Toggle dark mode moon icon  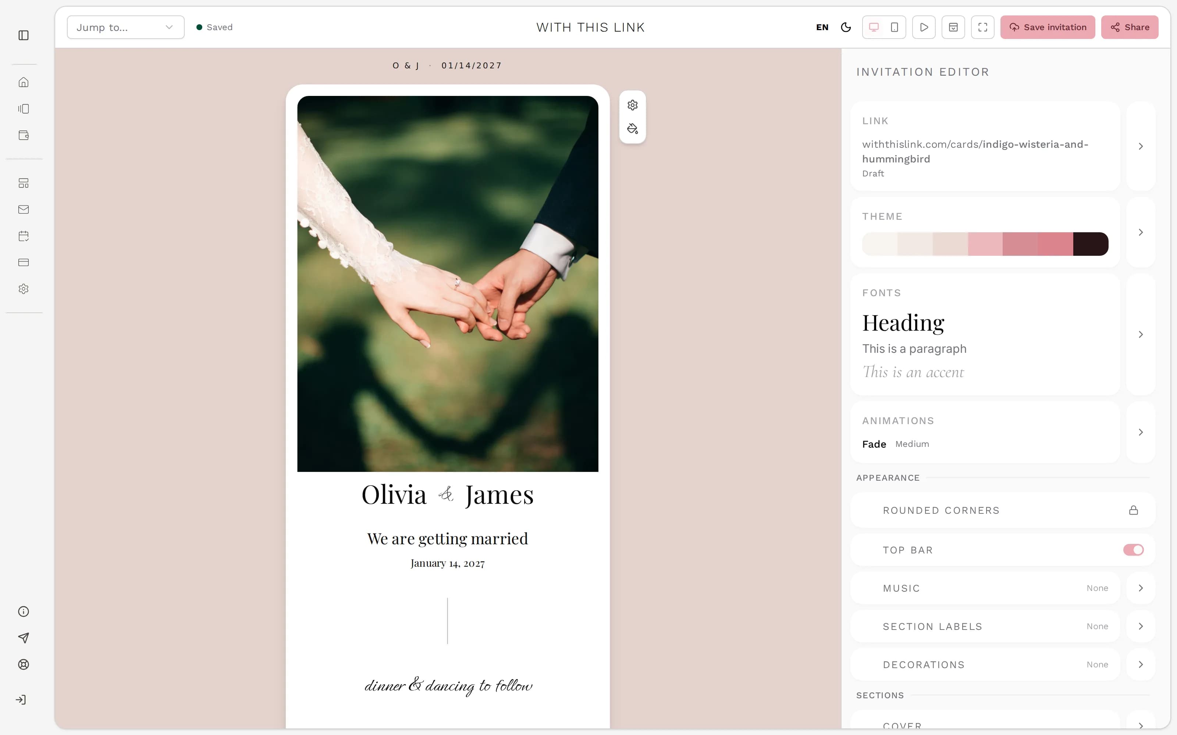[x=846, y=27]
